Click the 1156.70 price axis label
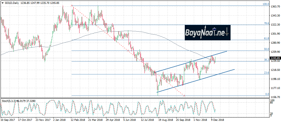The image size is (281, 123). [275, 97]
